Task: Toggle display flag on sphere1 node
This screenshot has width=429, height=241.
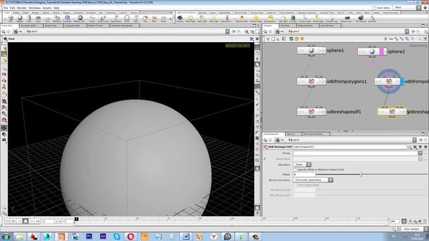Action: click(x=324, y=51)
